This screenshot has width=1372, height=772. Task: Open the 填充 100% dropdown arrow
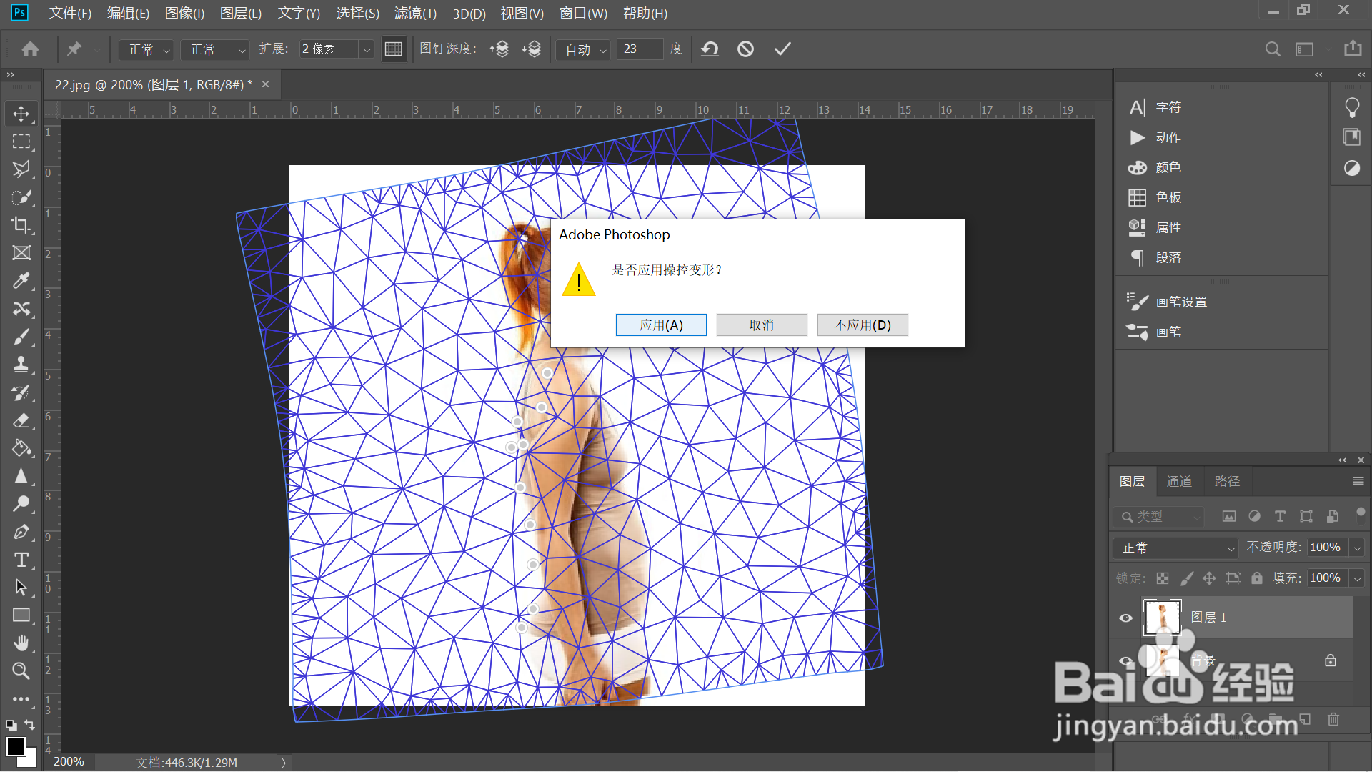coord(1357,578)
